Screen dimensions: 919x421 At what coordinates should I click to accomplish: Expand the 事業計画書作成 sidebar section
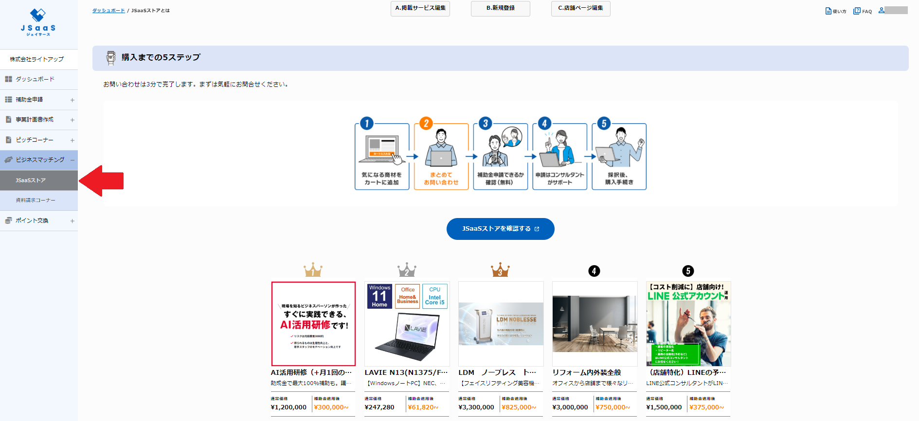pyautogui.click(x=72, y=120)
